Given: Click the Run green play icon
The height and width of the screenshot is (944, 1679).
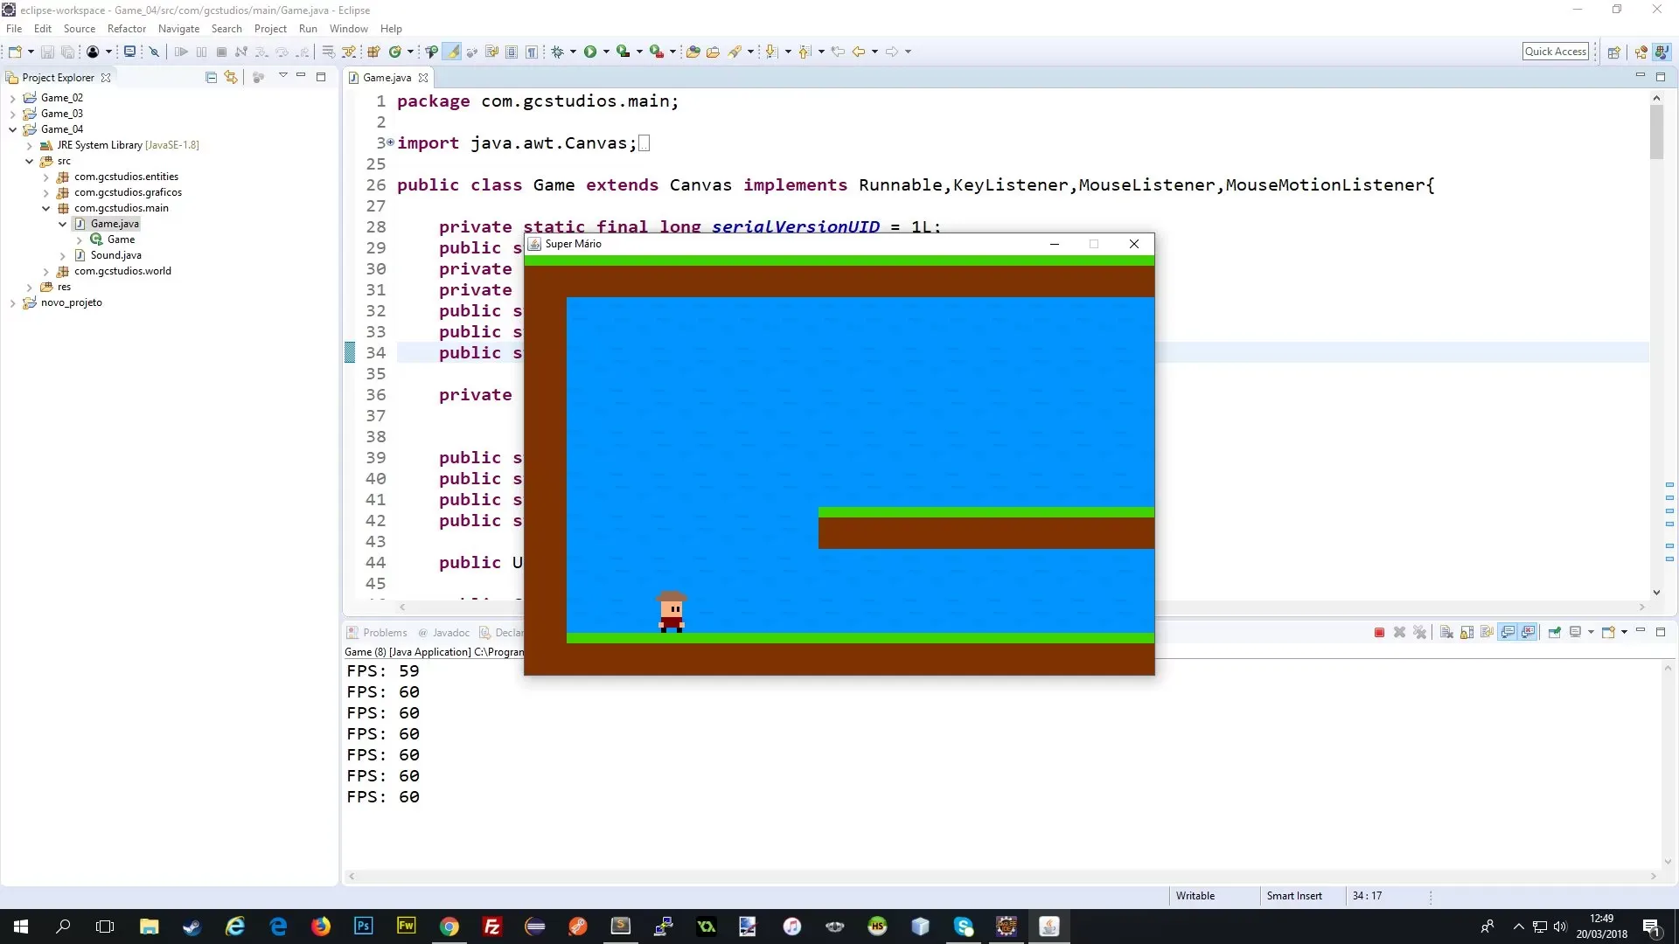Looking at the screenshot, I should point(590,52).
